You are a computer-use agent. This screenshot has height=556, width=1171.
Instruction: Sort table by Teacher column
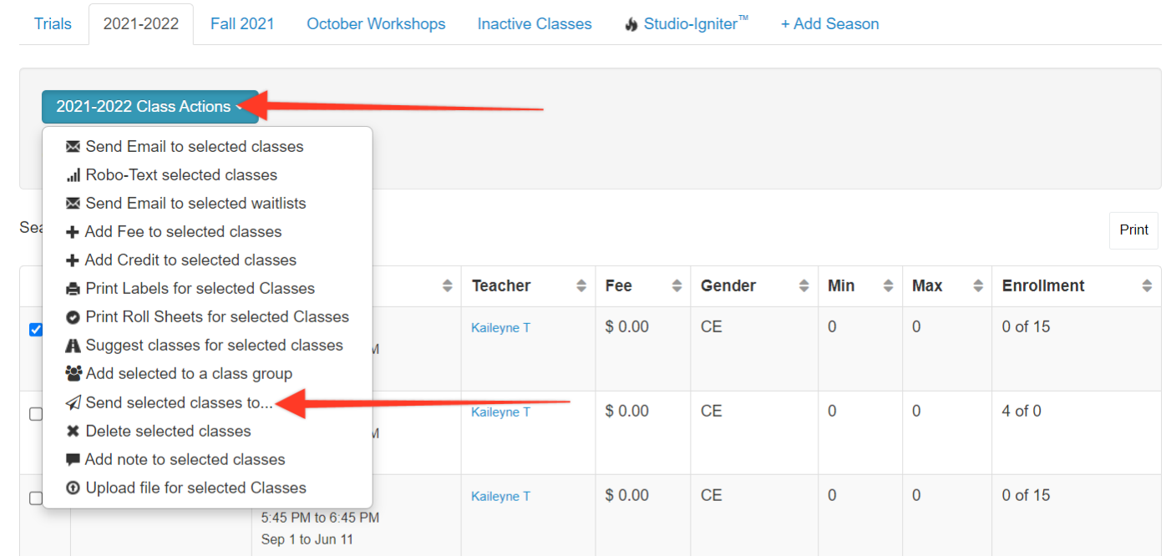528,286
